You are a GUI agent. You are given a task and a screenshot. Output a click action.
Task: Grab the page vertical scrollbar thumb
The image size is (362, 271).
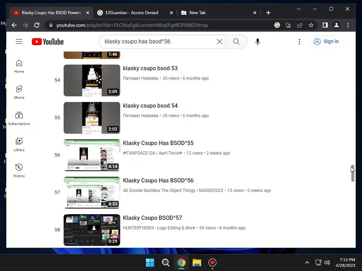click(352, 173)
